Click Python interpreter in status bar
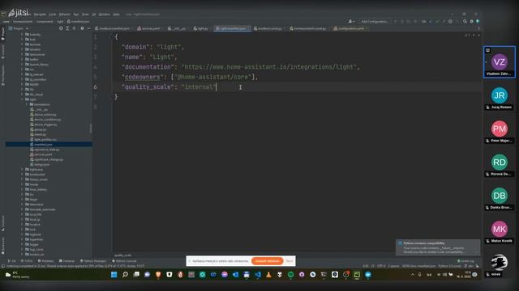This screenshot has height=291, width=519. tap(450, 266)
